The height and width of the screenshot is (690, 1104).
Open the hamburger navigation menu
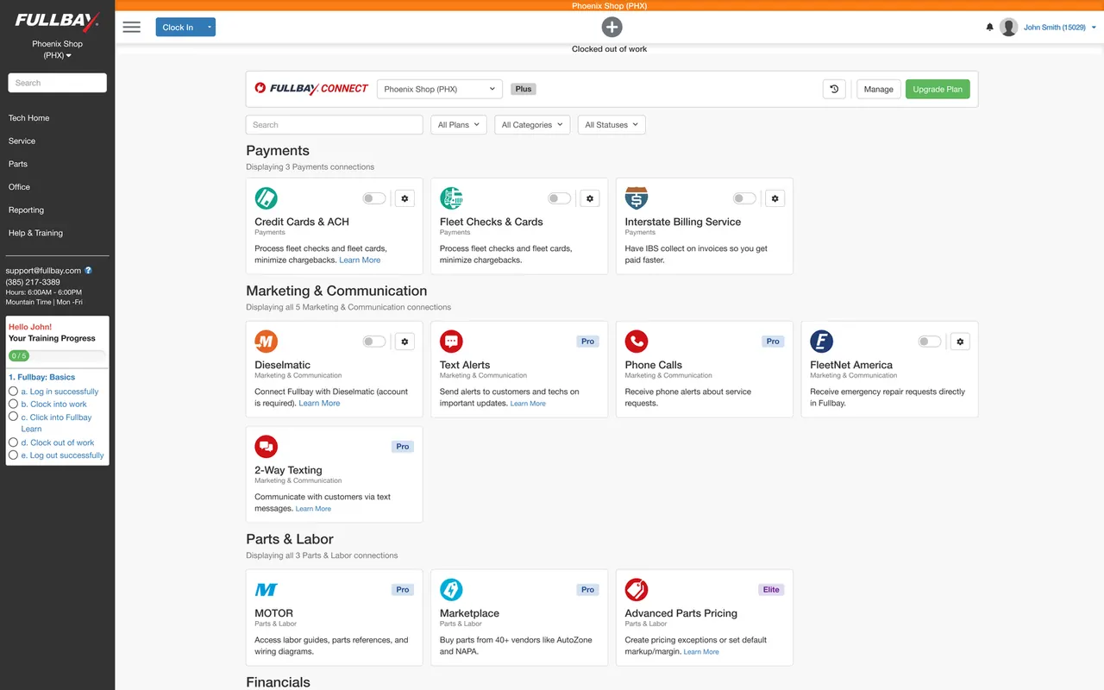tap(131, 27)
